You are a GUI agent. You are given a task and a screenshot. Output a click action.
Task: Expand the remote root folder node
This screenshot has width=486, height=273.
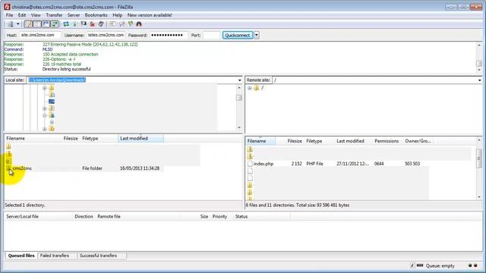250,88
